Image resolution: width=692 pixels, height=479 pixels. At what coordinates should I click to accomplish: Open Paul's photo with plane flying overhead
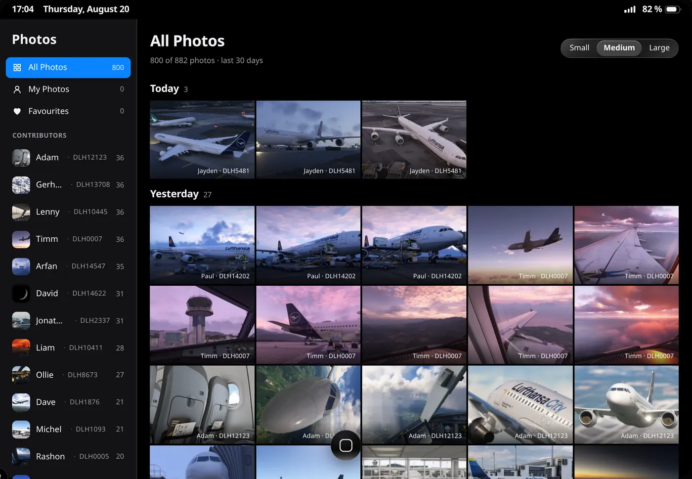click(202, 245)
